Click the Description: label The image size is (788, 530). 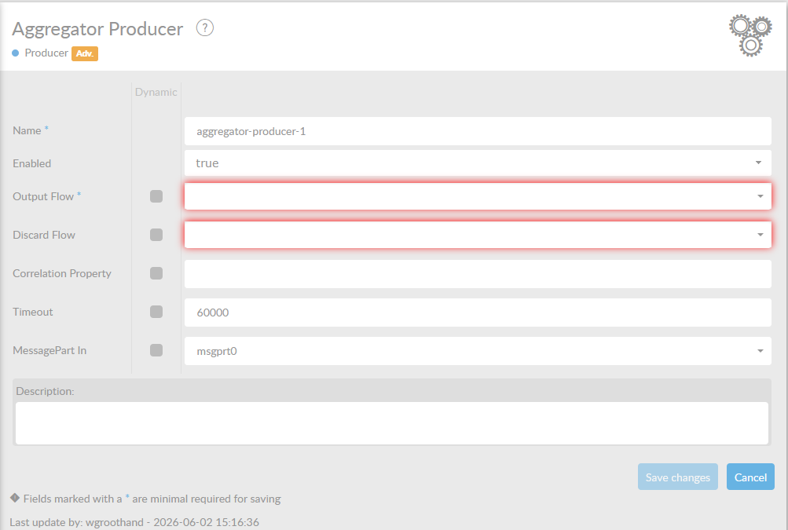coord(45,391)
